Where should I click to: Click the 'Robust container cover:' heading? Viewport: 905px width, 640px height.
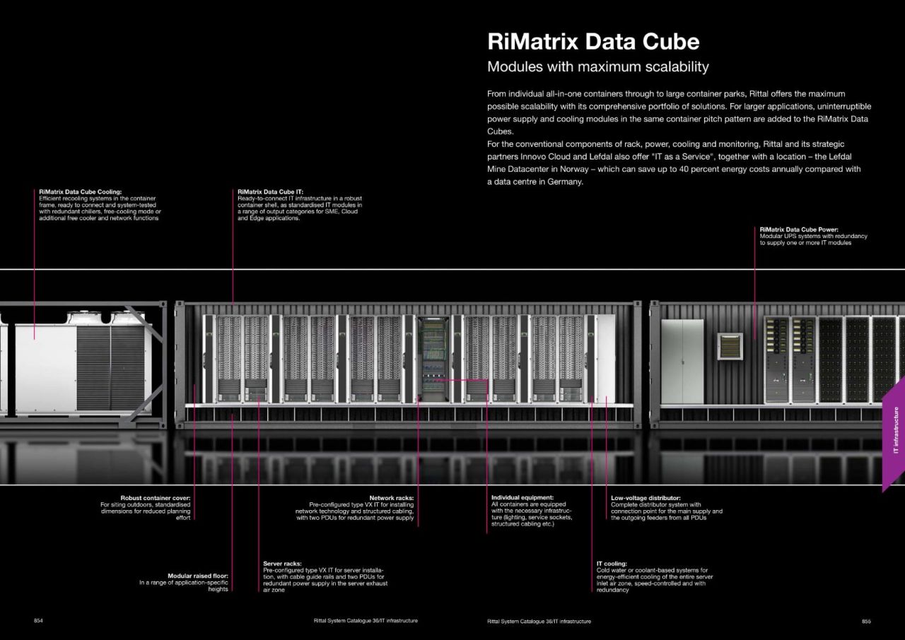pos(156,498)
